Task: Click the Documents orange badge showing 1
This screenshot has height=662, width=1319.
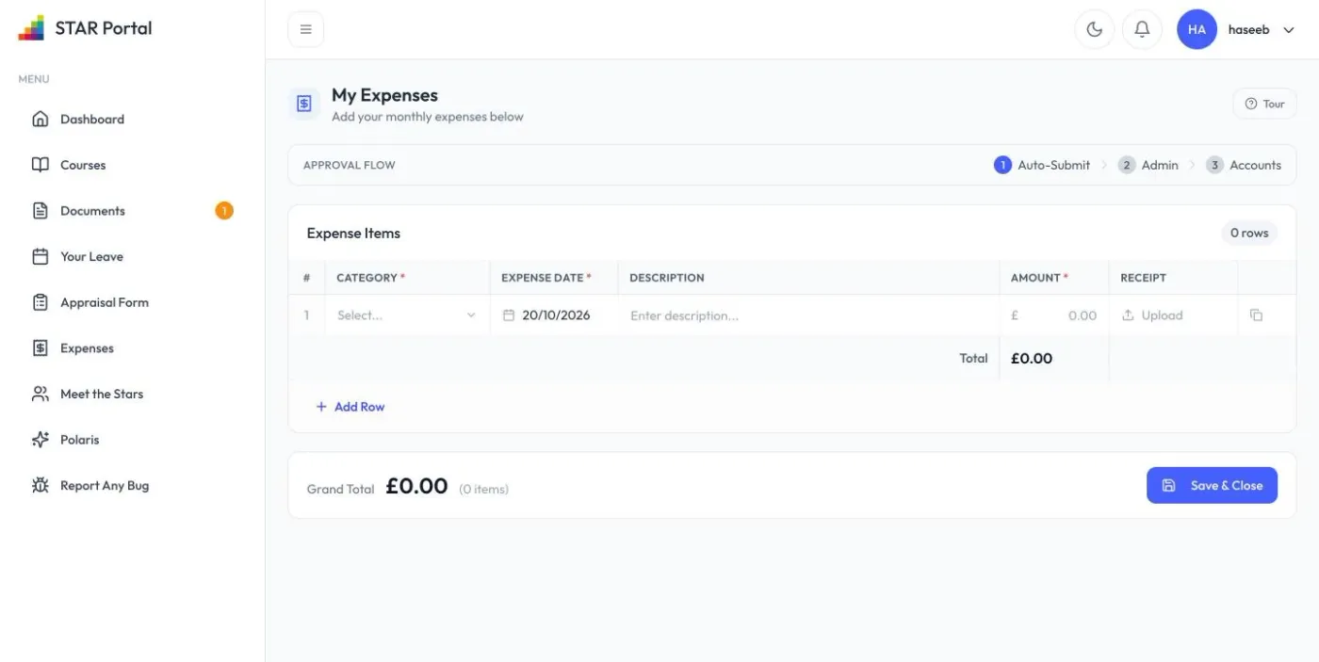Action: [224, 211]
